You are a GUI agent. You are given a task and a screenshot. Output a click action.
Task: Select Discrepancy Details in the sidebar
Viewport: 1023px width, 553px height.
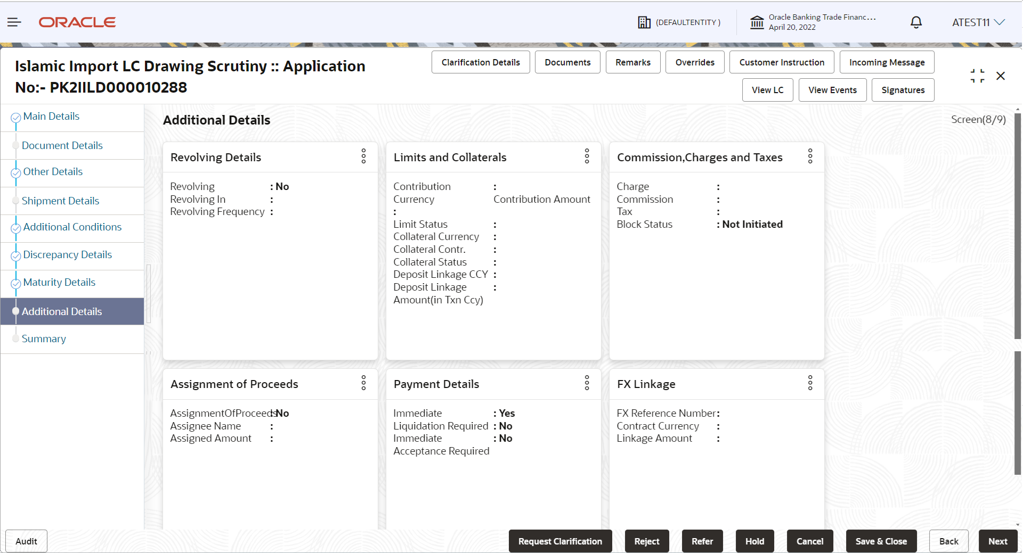pyautogui.click(x=67, y=255)
